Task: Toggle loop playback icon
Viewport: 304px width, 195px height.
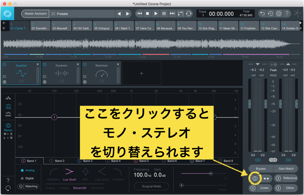Action: [x=188, y=14]
